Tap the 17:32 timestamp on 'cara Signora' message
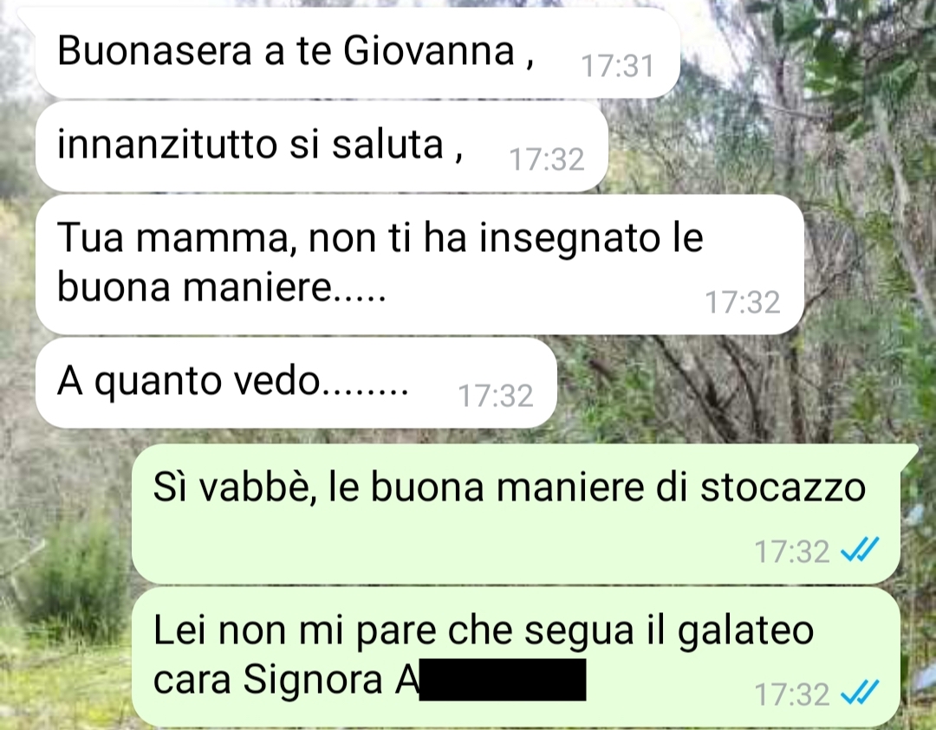This screenshot has height=730, width=936. pos(792,694)
